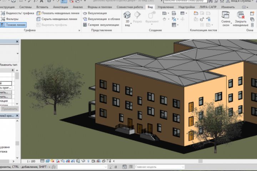Click Смена окон icon
The width and height of the screenshot is (257, 171).
click(225, 15)
